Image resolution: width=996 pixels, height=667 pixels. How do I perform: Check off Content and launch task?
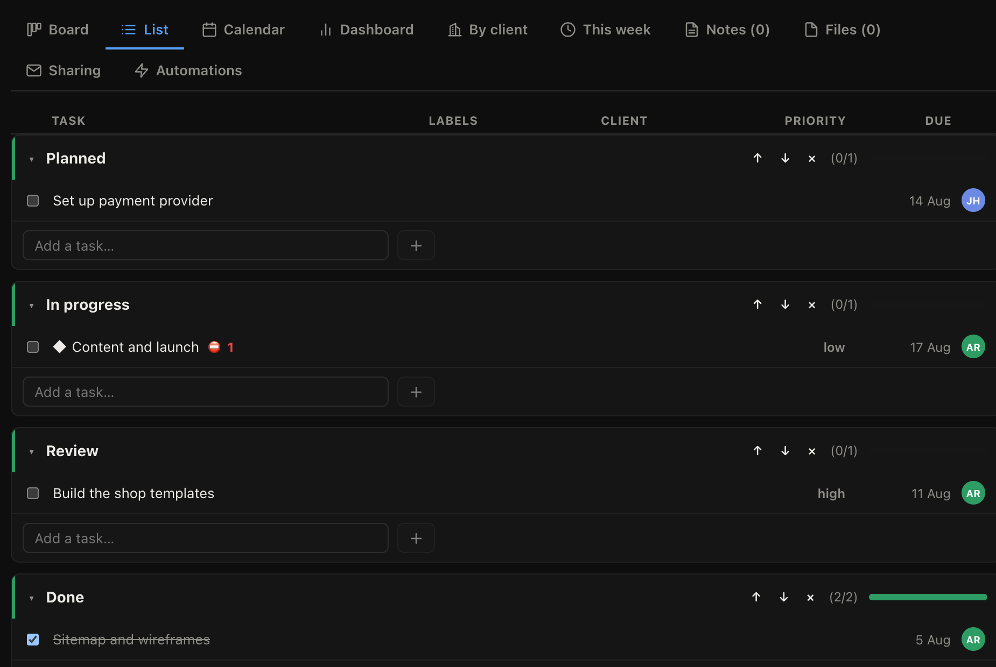tap(33, 347)
